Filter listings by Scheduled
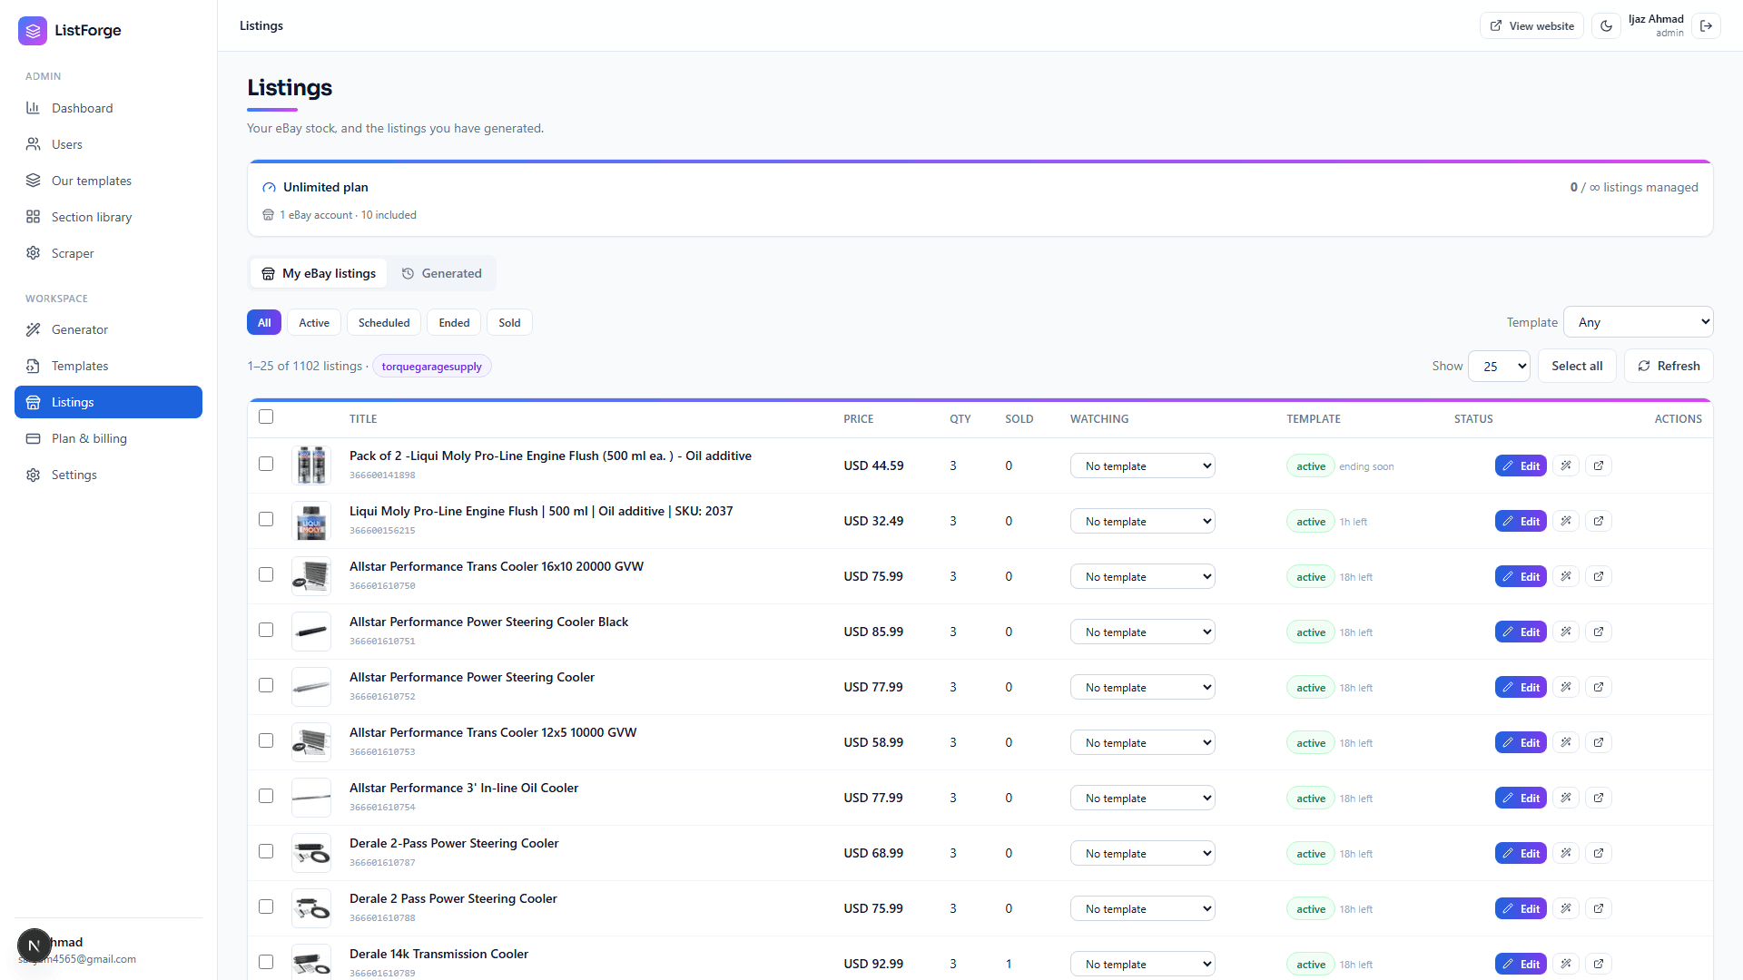 (x=384, y=322)
